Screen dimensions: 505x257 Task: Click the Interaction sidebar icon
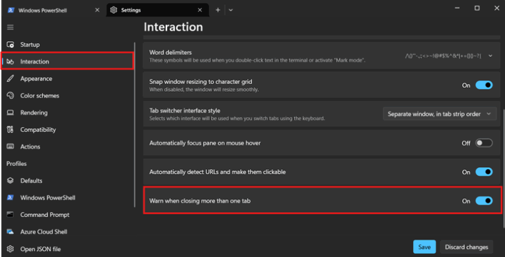pyautogui.click(x=11, y=62)
